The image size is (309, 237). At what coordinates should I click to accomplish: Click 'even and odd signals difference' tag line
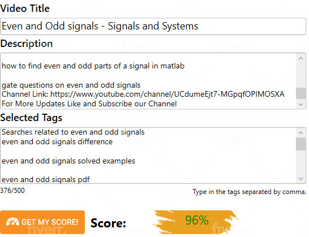coord(57,141)
